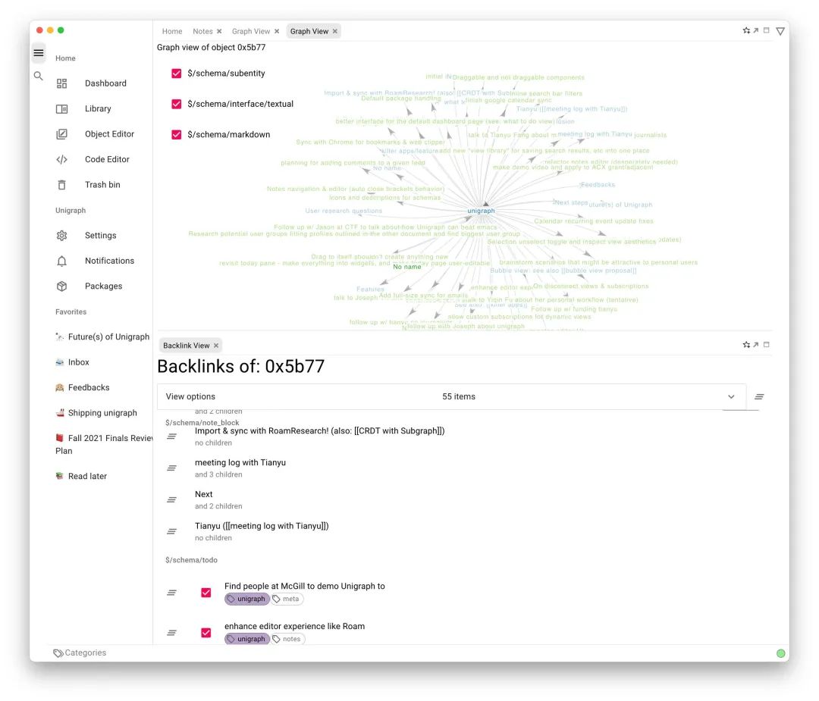The image size is (819, 701).
Task: Uncheck the $/schema/interface/textual filter
Action: click(177, 104)
